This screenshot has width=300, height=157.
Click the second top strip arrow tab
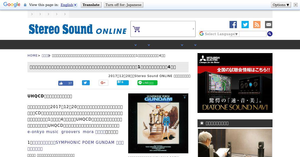(x=40, y=14)
